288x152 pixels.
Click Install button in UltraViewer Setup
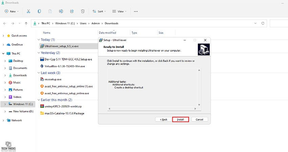(180, 120)
